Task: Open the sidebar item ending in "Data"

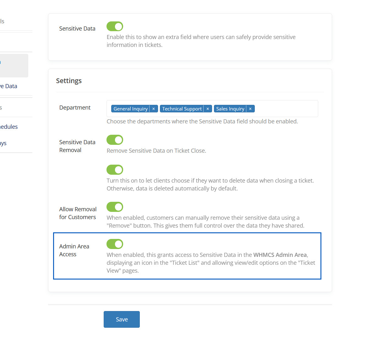Action: point(9,86)
